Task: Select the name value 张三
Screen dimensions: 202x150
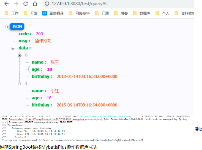Action: coord(54,62)
